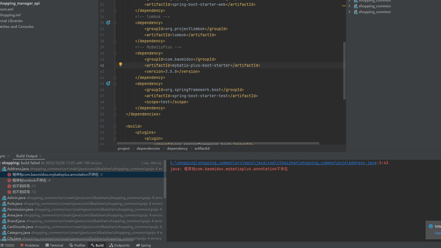This screenshot has width=441, height=248.
Task: Open the Address.java file link in build output
Action: pyautogui.click(x=273, y=163)
